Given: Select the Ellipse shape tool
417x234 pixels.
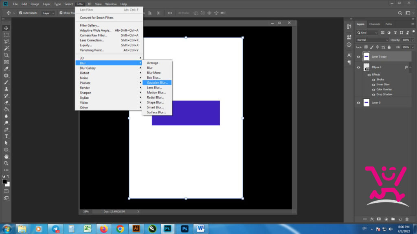Looking at the screenshot, I should click(x=6, y=150).
